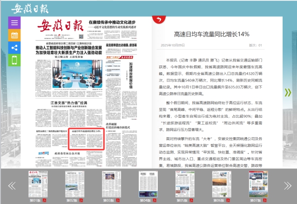
Task: Click the blue share icon
Action: (x=14, y=48)
